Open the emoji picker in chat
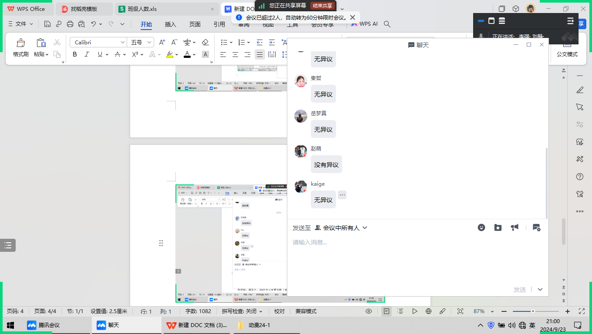 [x=481, y=227]
